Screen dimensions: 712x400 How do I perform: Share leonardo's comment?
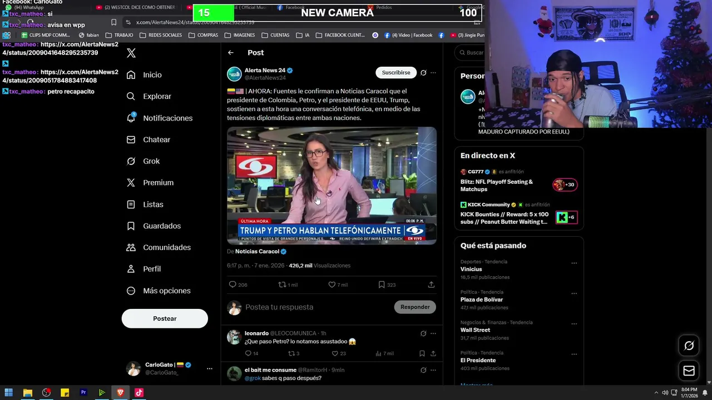(x=433, y=353)
